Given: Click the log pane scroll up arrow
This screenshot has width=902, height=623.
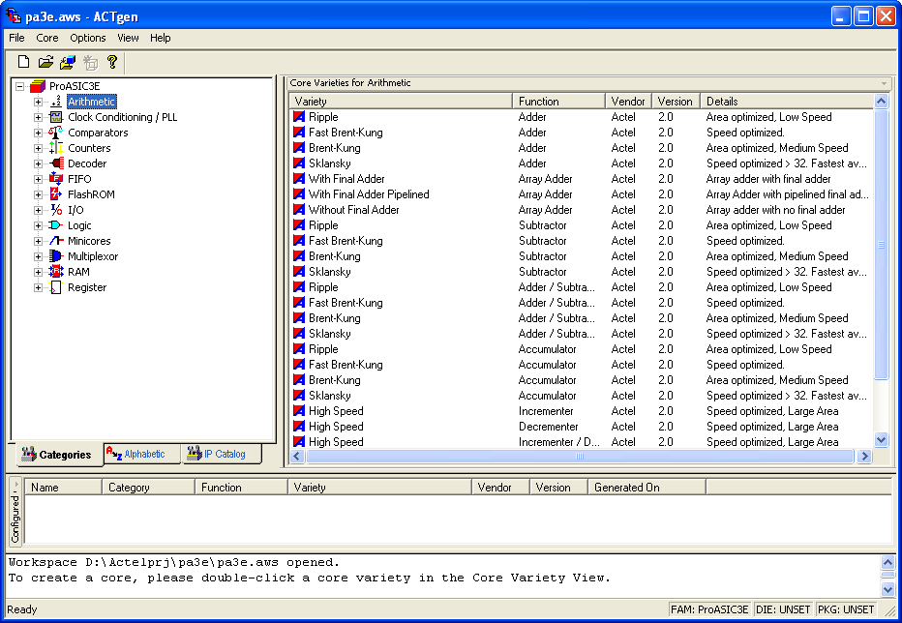Looking at the screenshot, I should pos(887,562).
